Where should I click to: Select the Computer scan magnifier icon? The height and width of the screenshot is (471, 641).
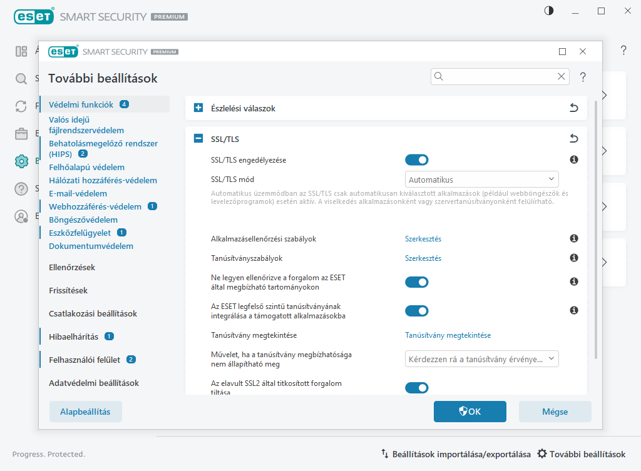pyautogui.click(x=21, y=79)
